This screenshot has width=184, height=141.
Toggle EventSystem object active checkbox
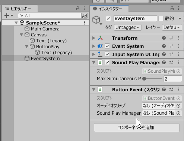pyautogui.click(x=108, y=19)
